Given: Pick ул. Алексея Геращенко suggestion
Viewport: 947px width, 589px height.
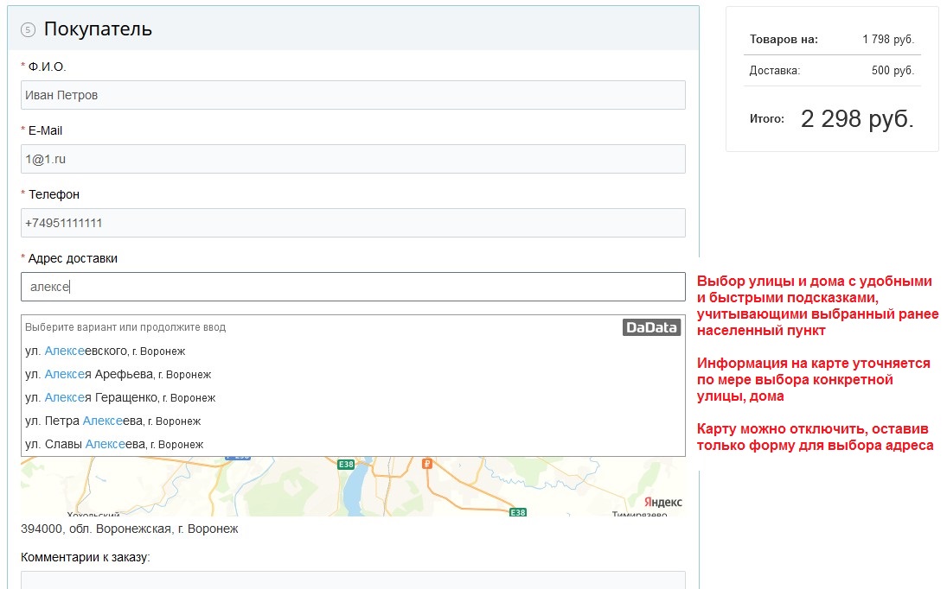Looking at the screenshot, I should click(x=120, y=397).
